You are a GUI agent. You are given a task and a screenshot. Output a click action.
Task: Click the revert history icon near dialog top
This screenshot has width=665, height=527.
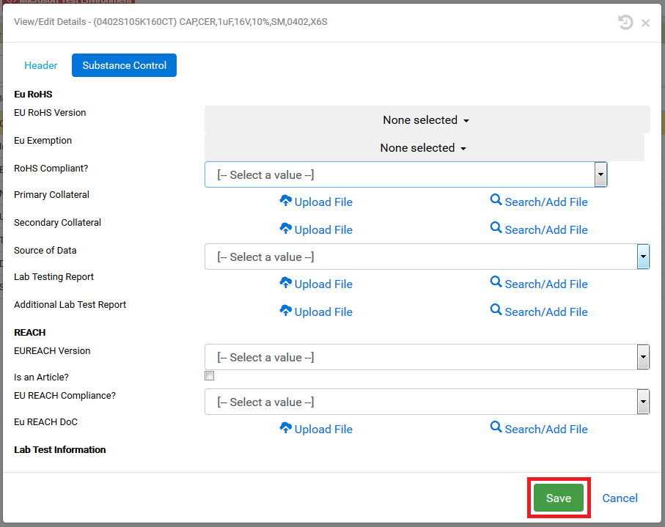click(625, 22)
